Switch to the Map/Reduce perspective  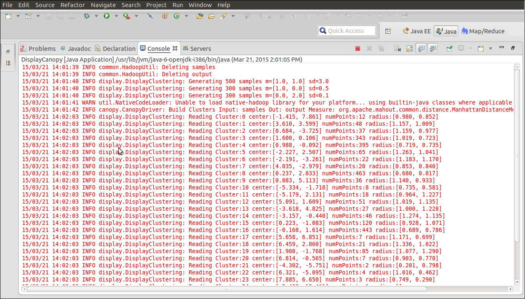coord(483,30)
